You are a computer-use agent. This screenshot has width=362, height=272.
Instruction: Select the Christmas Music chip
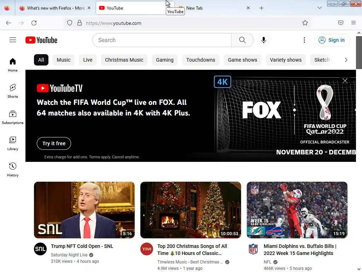124,60
